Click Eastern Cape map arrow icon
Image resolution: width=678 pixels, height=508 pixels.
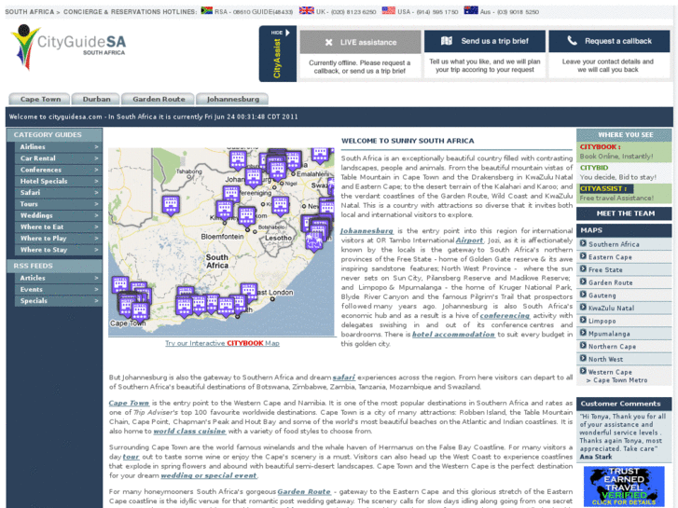pyautogui.click(x=583, y=256)
